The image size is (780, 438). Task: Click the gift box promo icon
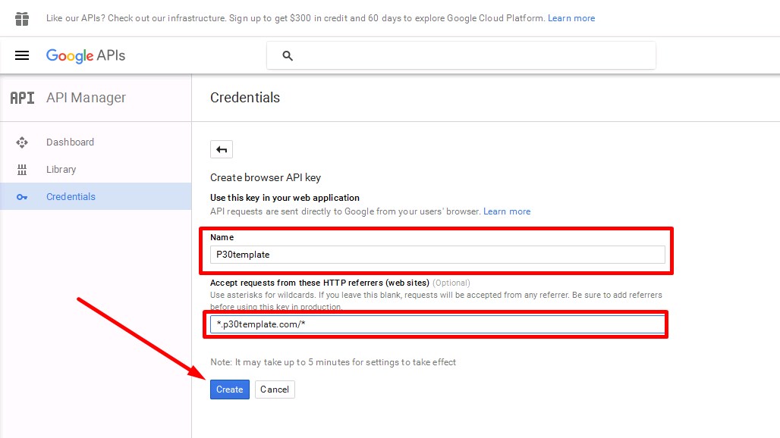pos(22,18)
